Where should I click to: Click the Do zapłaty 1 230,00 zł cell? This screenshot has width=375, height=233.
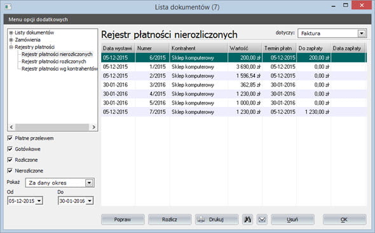click(313, 112)
